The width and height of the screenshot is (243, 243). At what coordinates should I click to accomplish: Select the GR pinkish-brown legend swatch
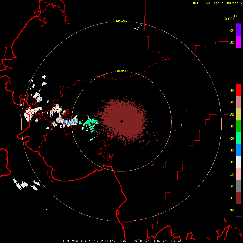(x=238, y=102)
